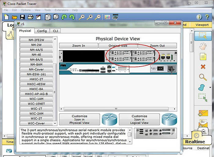This screenshot has height=157, width=214.
Task: Select the NM-Cover module
Action: 36,69
